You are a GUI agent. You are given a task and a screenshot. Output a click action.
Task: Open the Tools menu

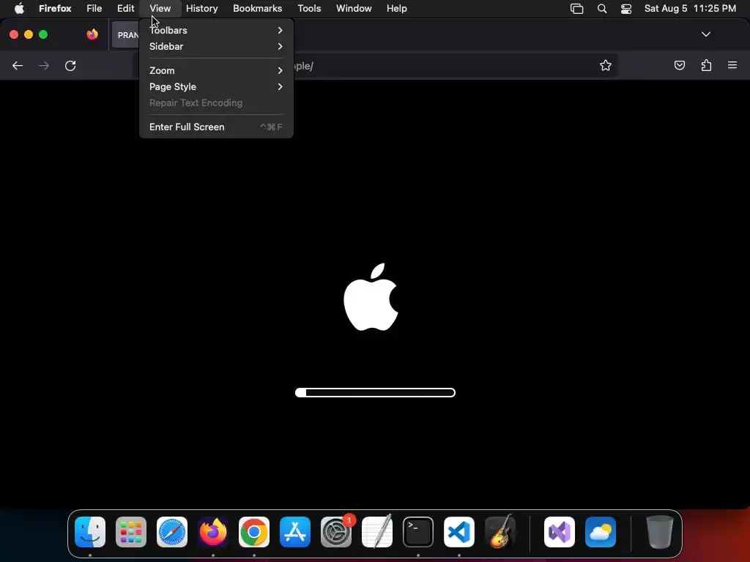(309, 9)
